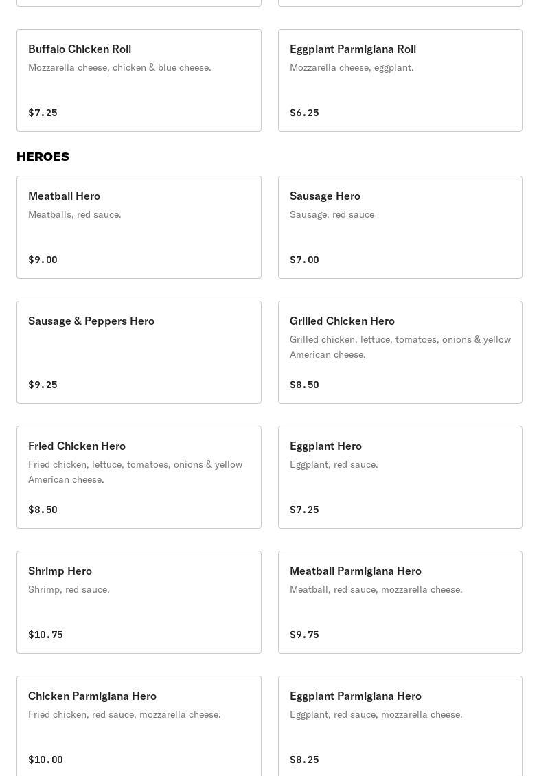The image size is (539, 776).
Task: Add the Sausage & Peppers Hero
Action: click(139, 352)
